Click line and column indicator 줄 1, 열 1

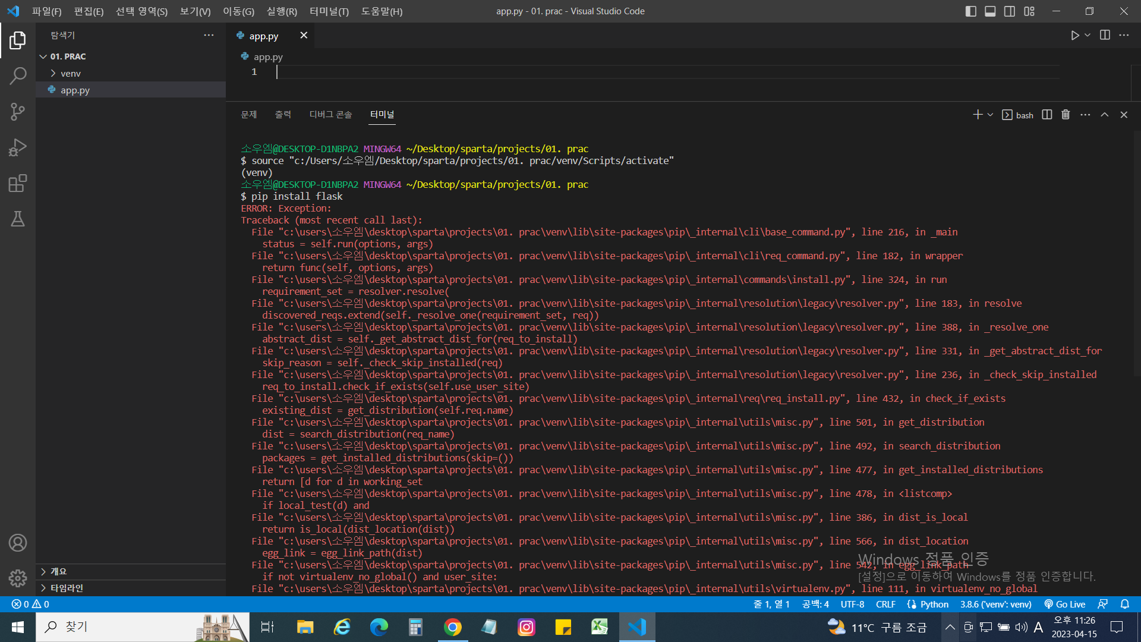click(771, 604)
